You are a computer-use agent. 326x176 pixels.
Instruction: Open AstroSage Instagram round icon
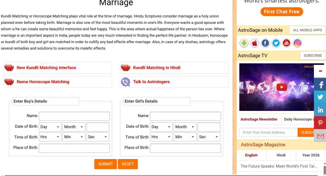coord(297,43)
